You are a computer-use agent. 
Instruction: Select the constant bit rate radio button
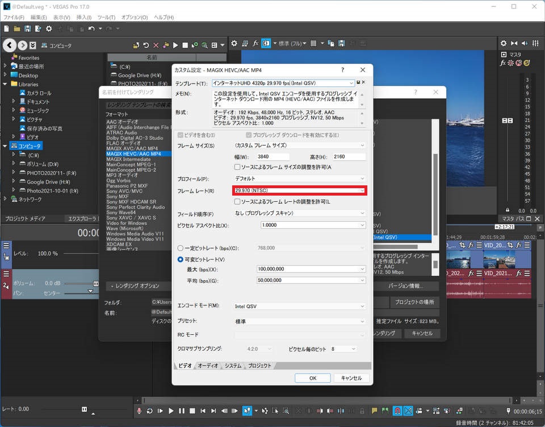coord(181,248)
